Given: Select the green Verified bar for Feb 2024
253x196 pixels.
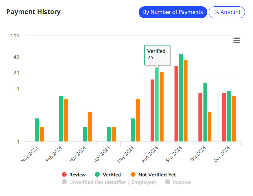Looking at the screenshot, I should tap(61, 119).
